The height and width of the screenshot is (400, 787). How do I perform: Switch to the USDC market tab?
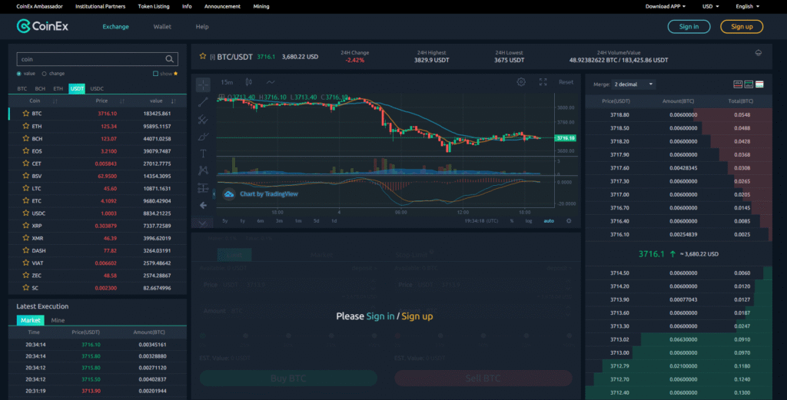coord(97,88)
